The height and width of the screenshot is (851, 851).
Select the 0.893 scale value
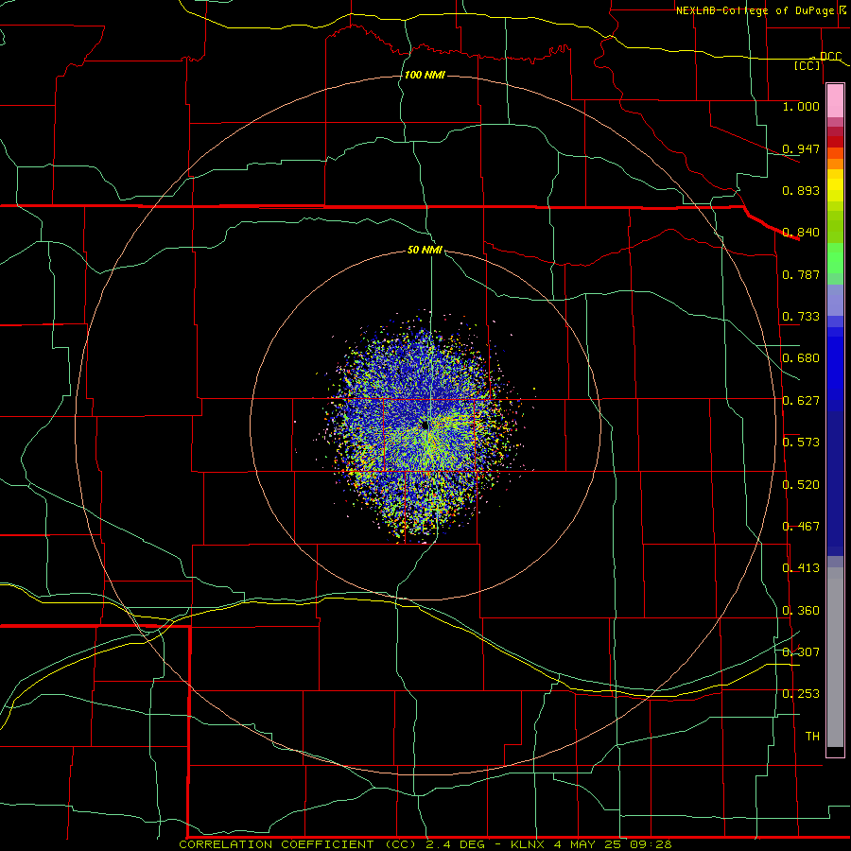pyautogui.click(x=801, y=190)
